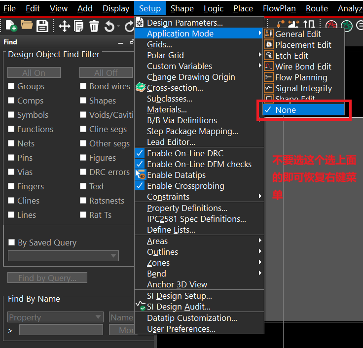Click the vertical arrows toolbar icon

pyautogui.click(x=309, y=25)
